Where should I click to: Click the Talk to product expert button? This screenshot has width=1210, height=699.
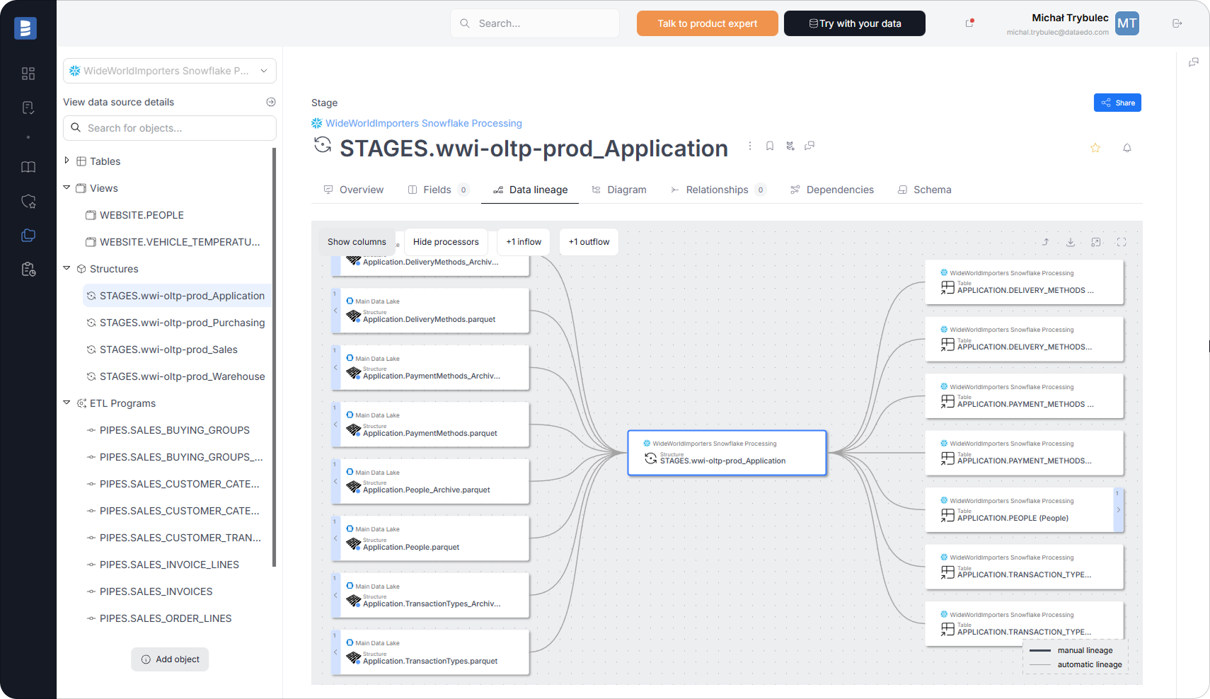coord(707,23)
